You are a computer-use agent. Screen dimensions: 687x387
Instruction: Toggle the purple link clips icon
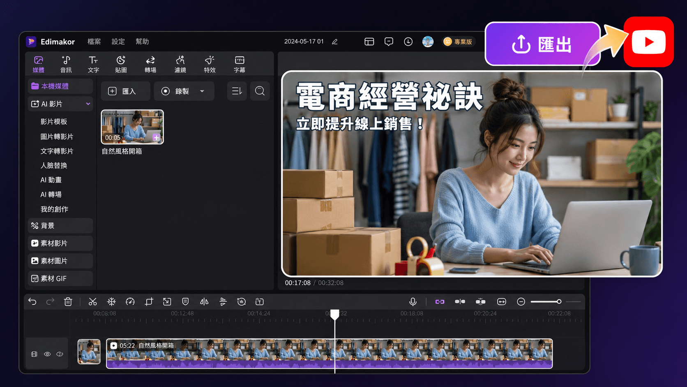(440, 302)
